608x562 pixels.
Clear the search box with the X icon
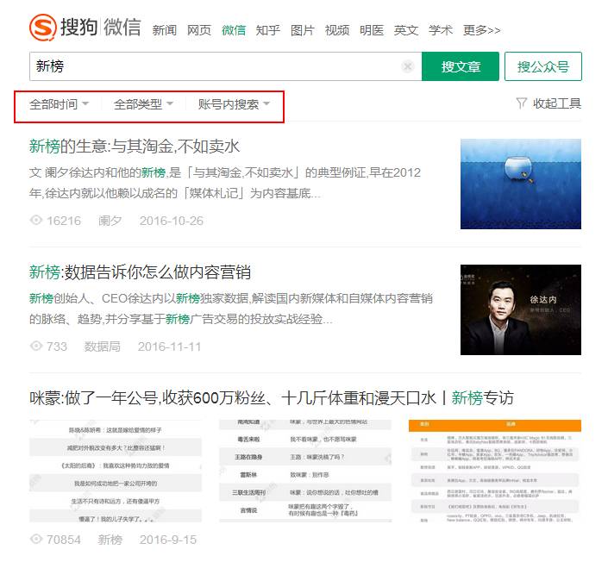coord(408,67)
